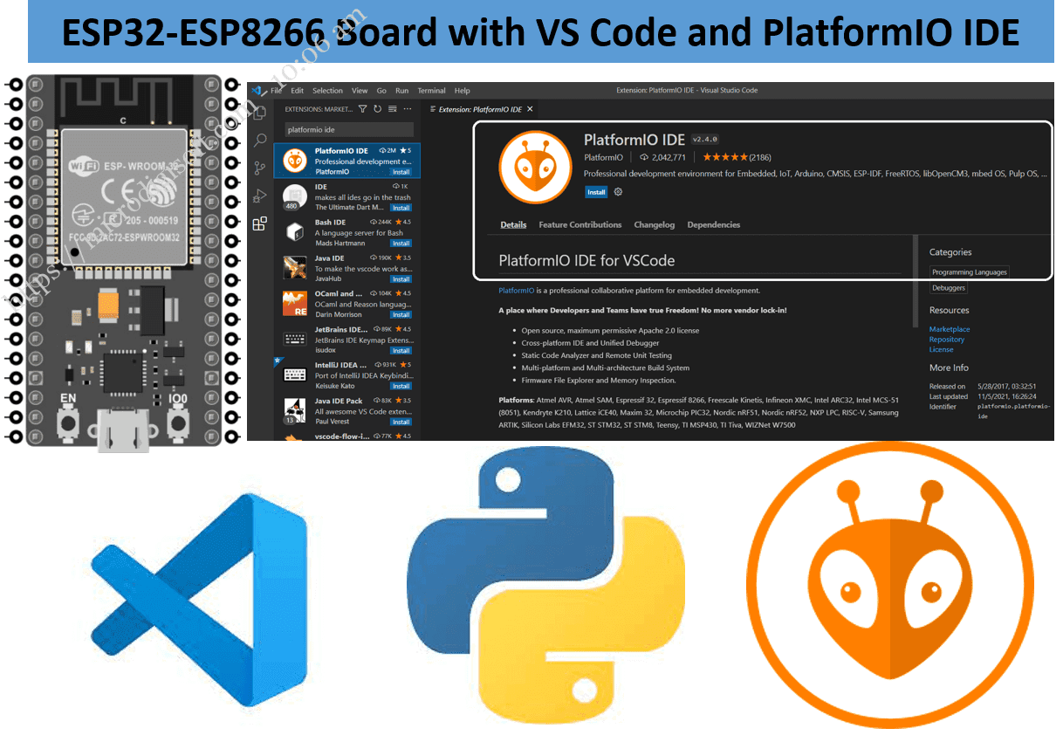Click the filter extensions funnel icon
This screenshot has height=742, width=1063.
tap(362, 108)
